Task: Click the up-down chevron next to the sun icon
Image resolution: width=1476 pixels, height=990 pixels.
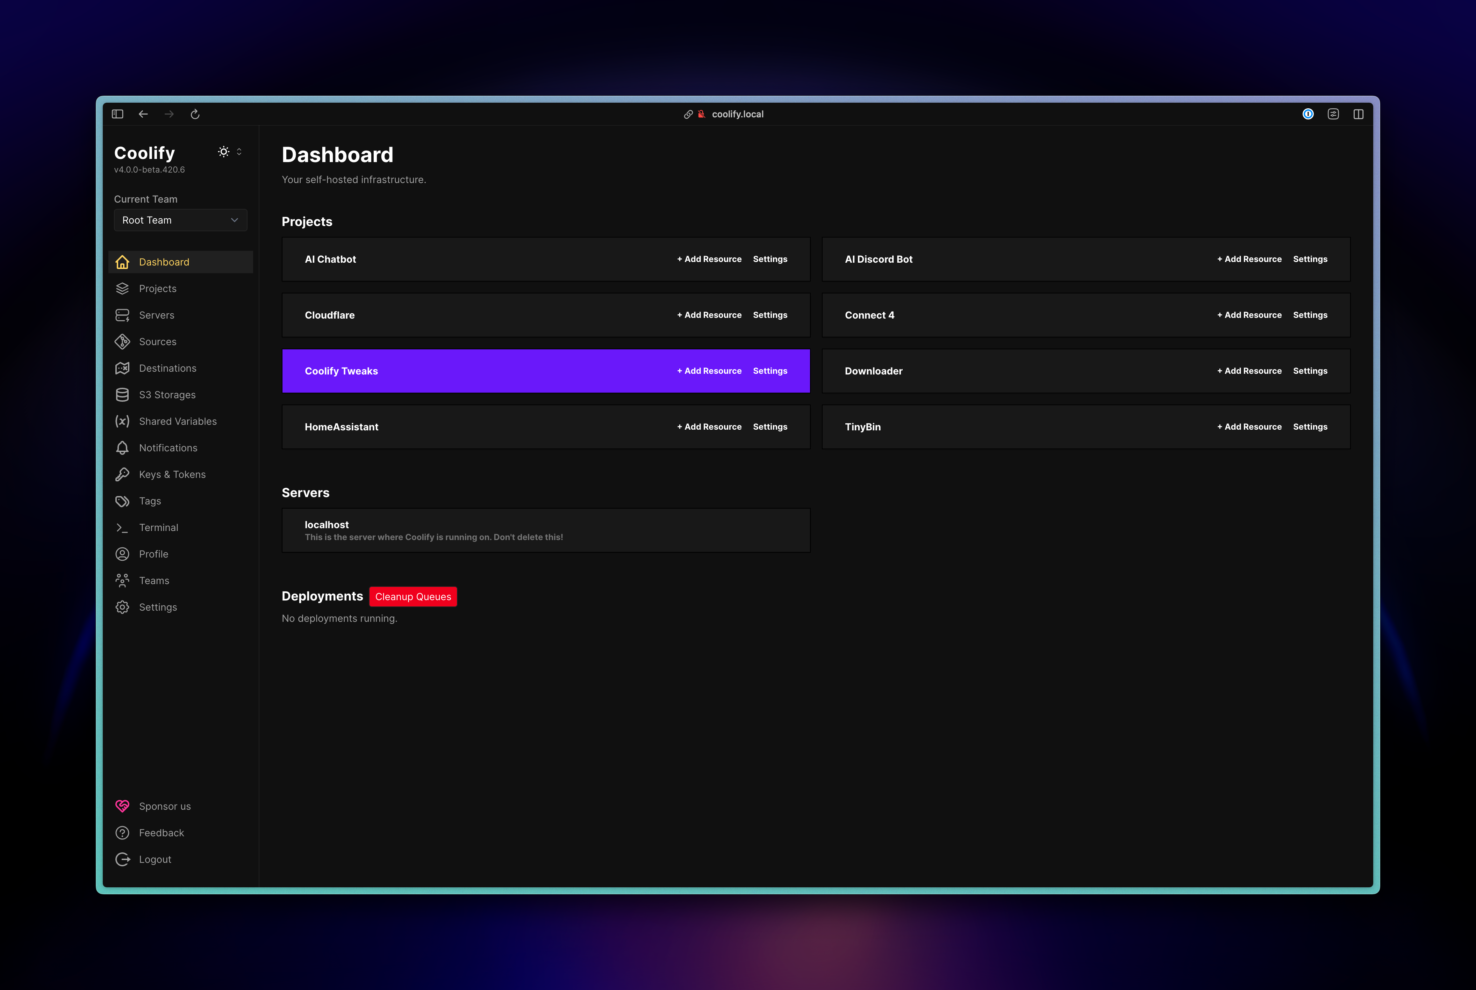Action: click(x=239, y=152)
